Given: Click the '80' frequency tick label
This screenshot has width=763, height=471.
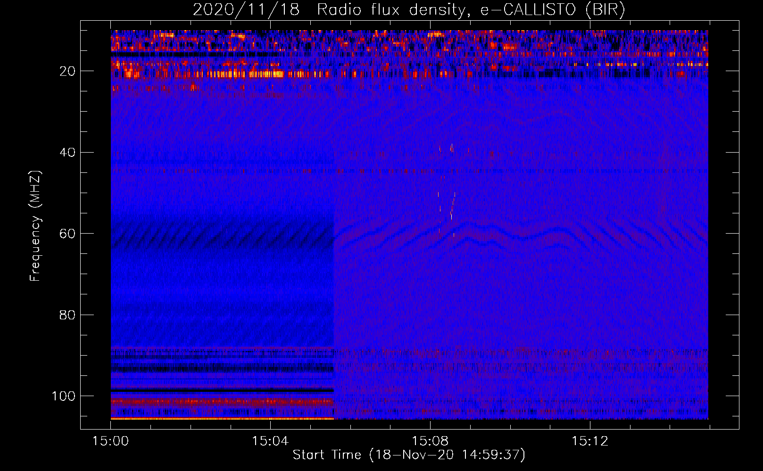Looking at the screenshot, I should [x=67, y=315].
